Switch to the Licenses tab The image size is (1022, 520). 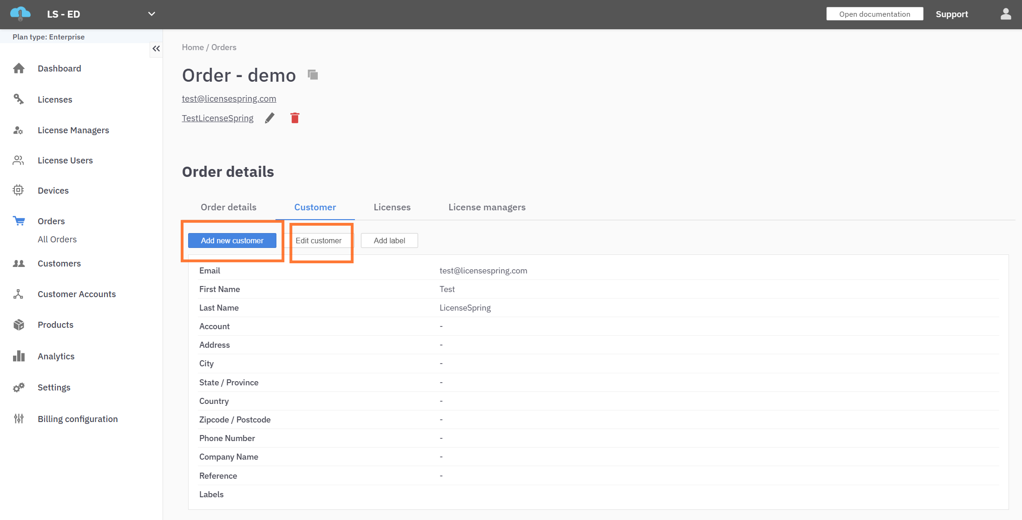[x=392, y=207]
